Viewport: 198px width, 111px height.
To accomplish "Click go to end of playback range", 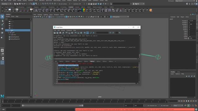I will tap(196, 101).
